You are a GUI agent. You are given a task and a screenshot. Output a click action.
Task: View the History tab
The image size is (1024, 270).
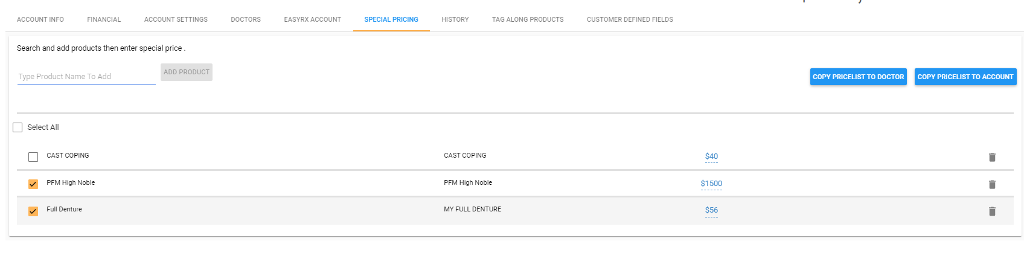[x=455, y=19]
